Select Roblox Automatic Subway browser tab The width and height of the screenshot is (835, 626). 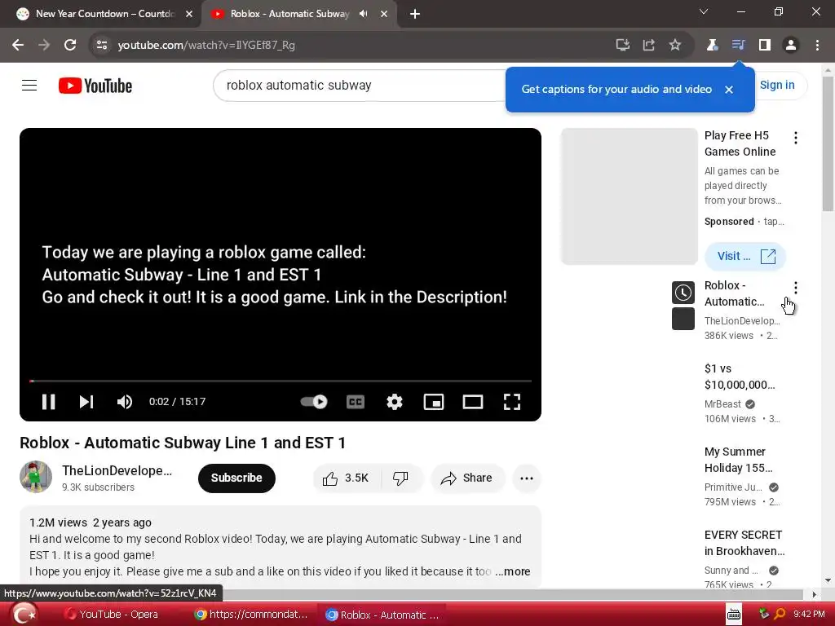coord(290,14)
